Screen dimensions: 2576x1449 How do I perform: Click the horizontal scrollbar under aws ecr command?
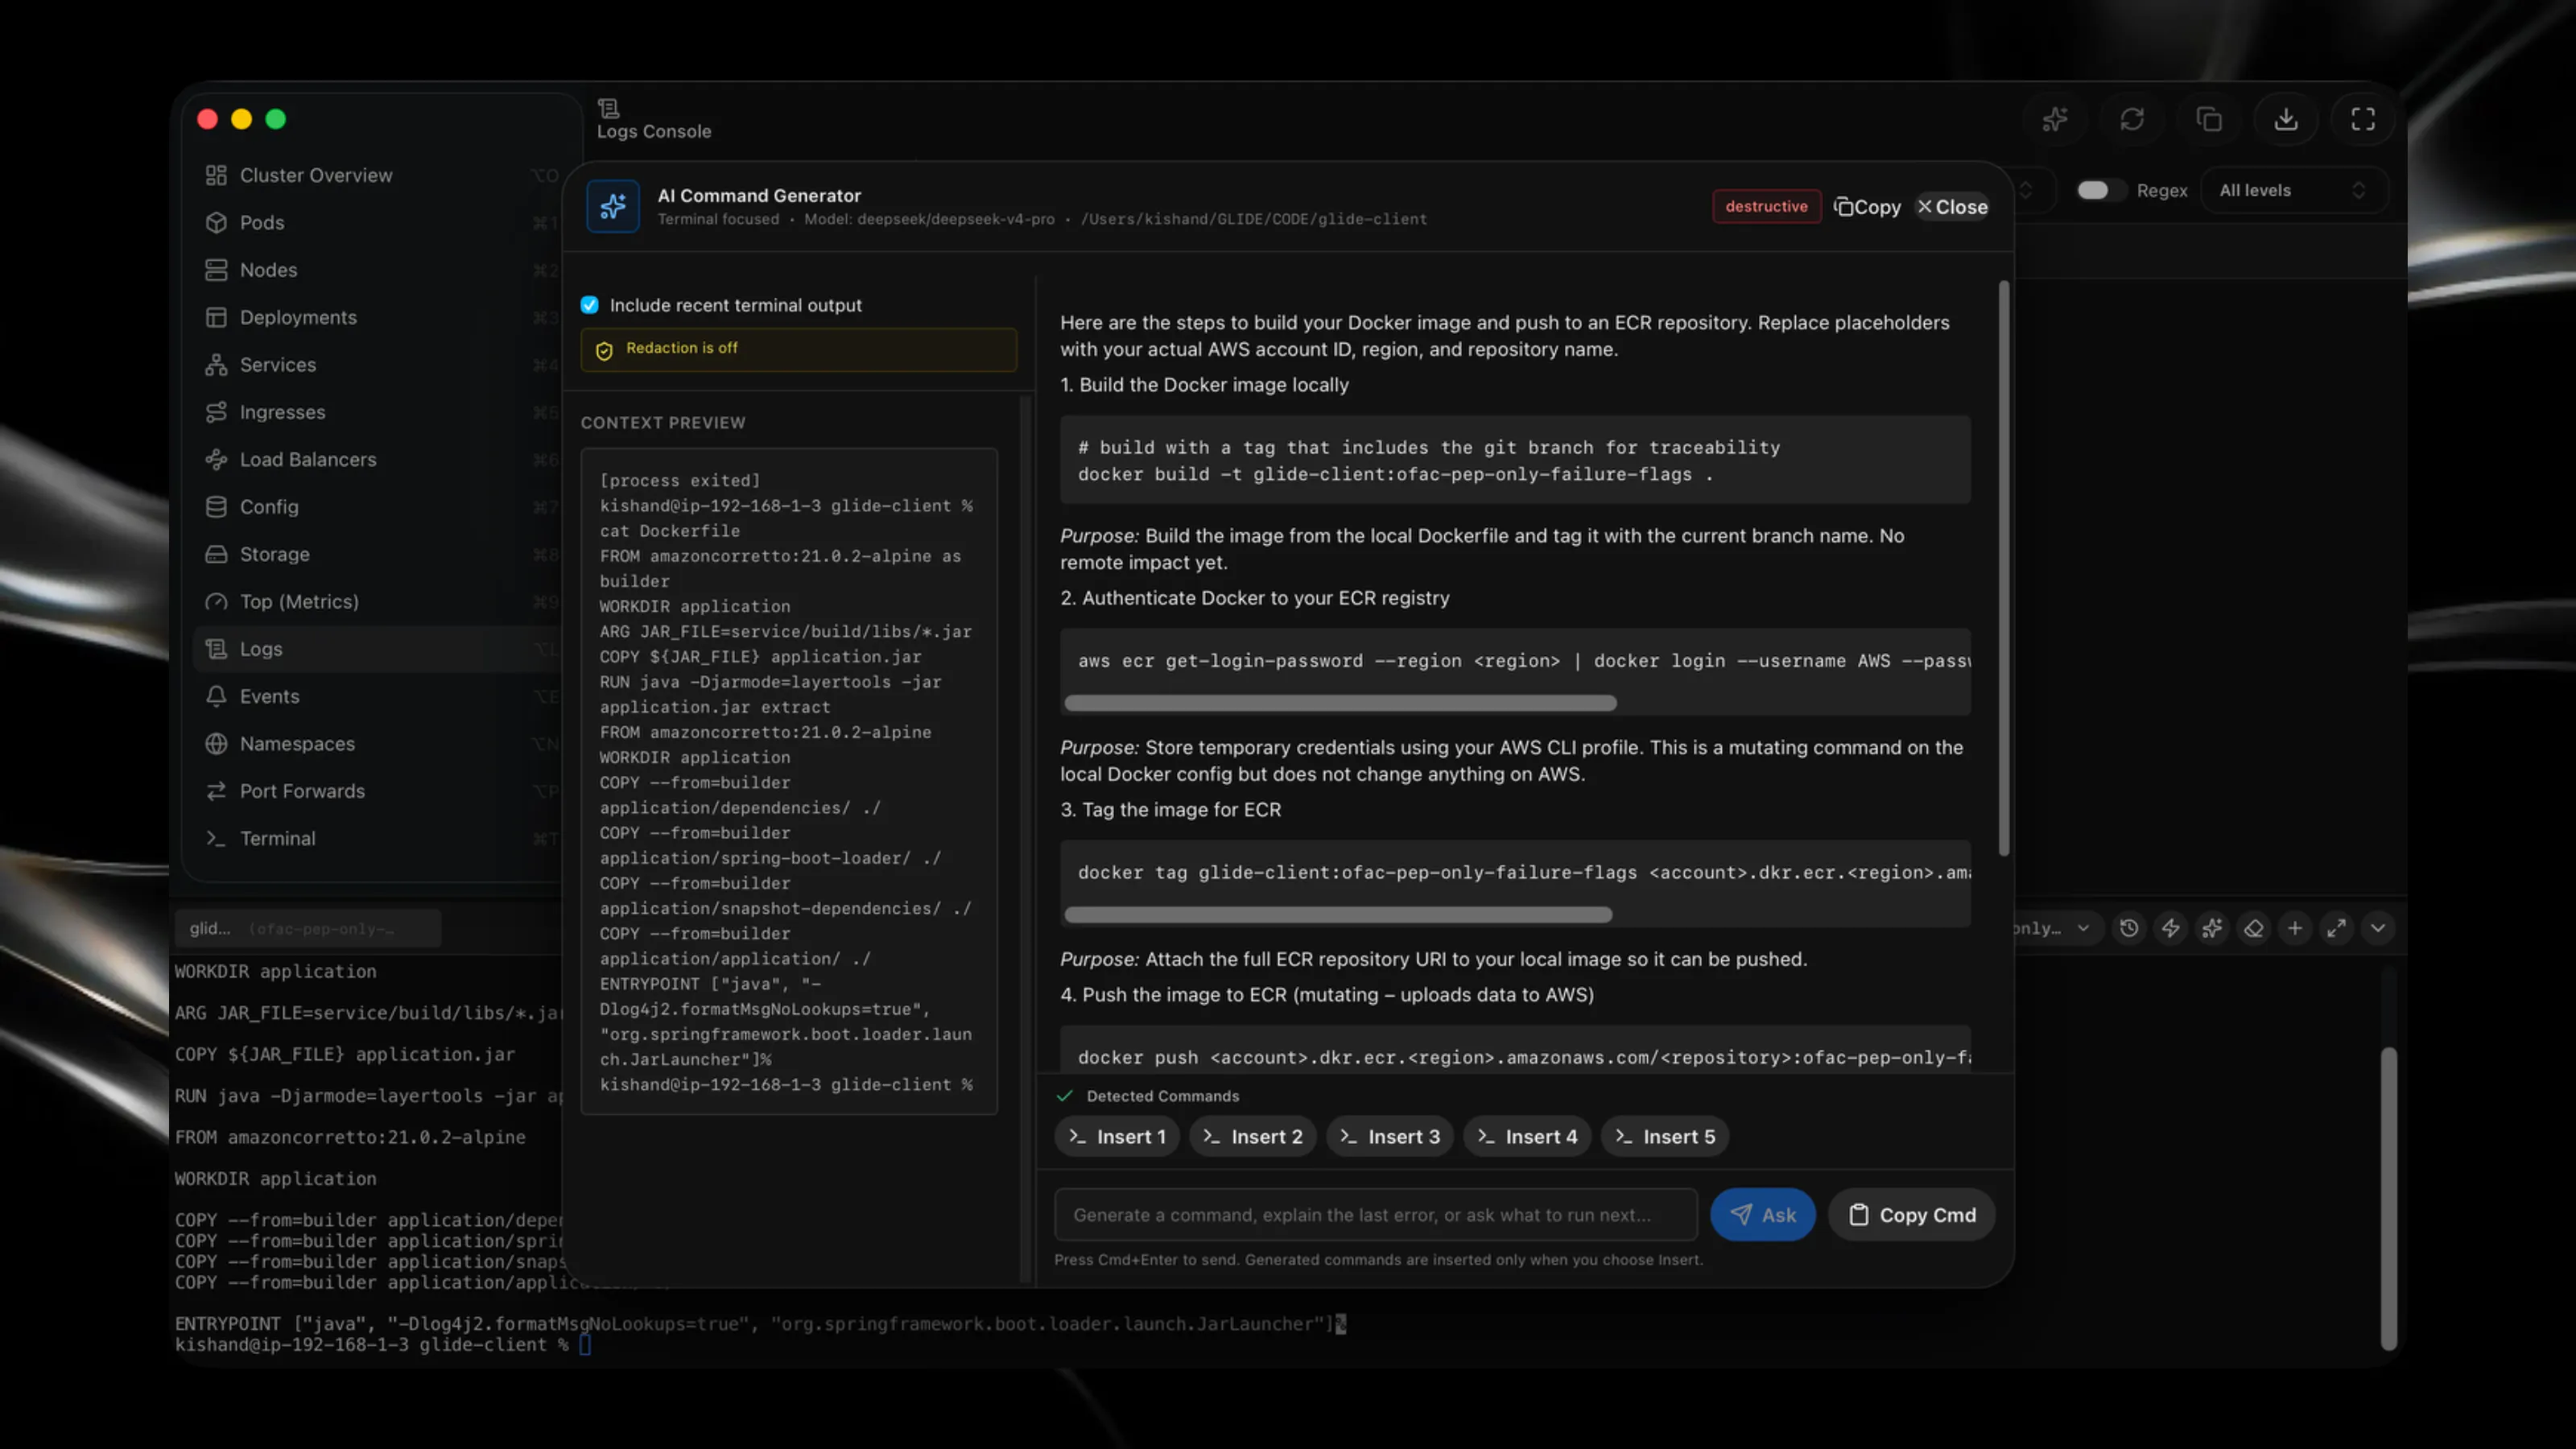pos(1340,703)
